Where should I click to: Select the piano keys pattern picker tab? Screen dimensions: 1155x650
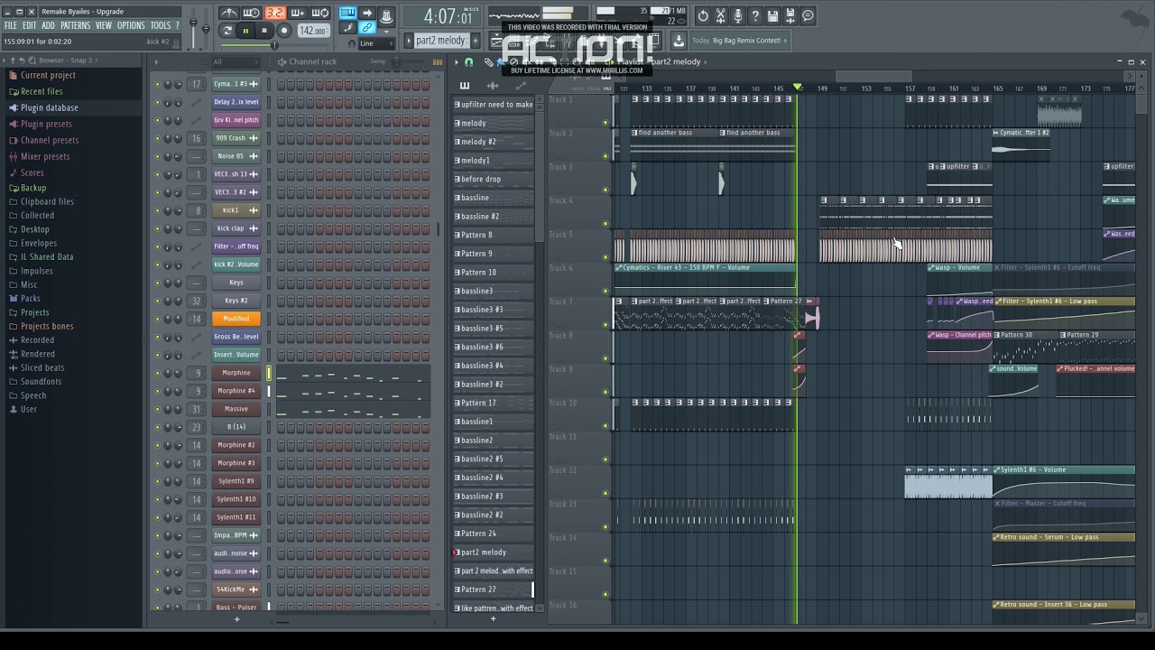tap(465, 86)
